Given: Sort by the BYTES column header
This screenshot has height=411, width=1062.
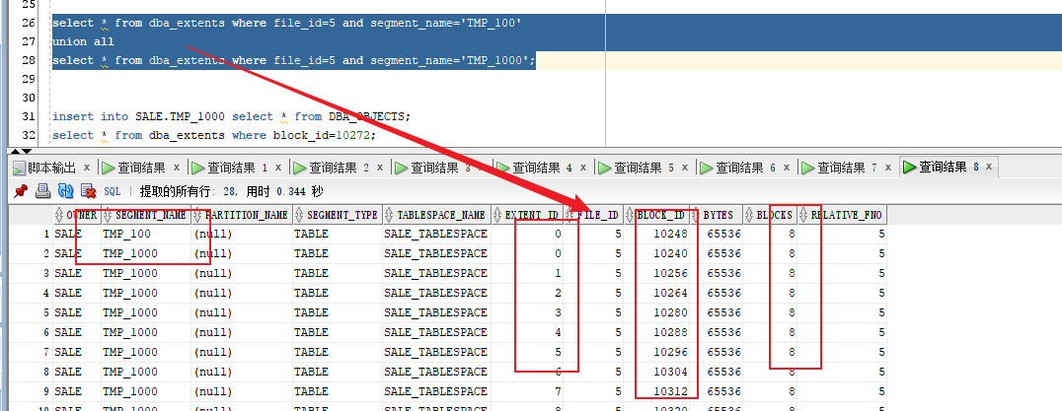Looking at the screenshot, I should tap(717, 215).
